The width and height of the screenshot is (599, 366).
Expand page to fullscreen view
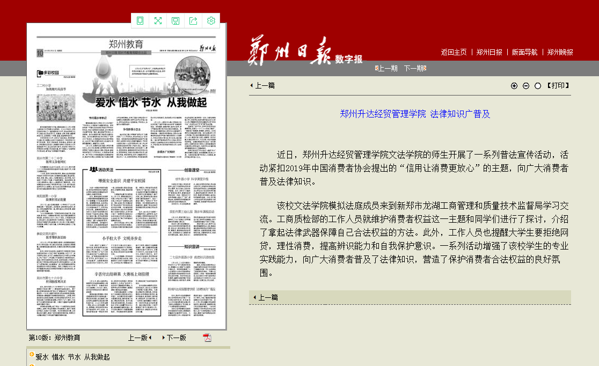pyautogui.click(x=158, y=21)
